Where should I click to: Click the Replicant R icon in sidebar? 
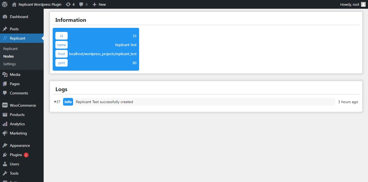[5, 38]
